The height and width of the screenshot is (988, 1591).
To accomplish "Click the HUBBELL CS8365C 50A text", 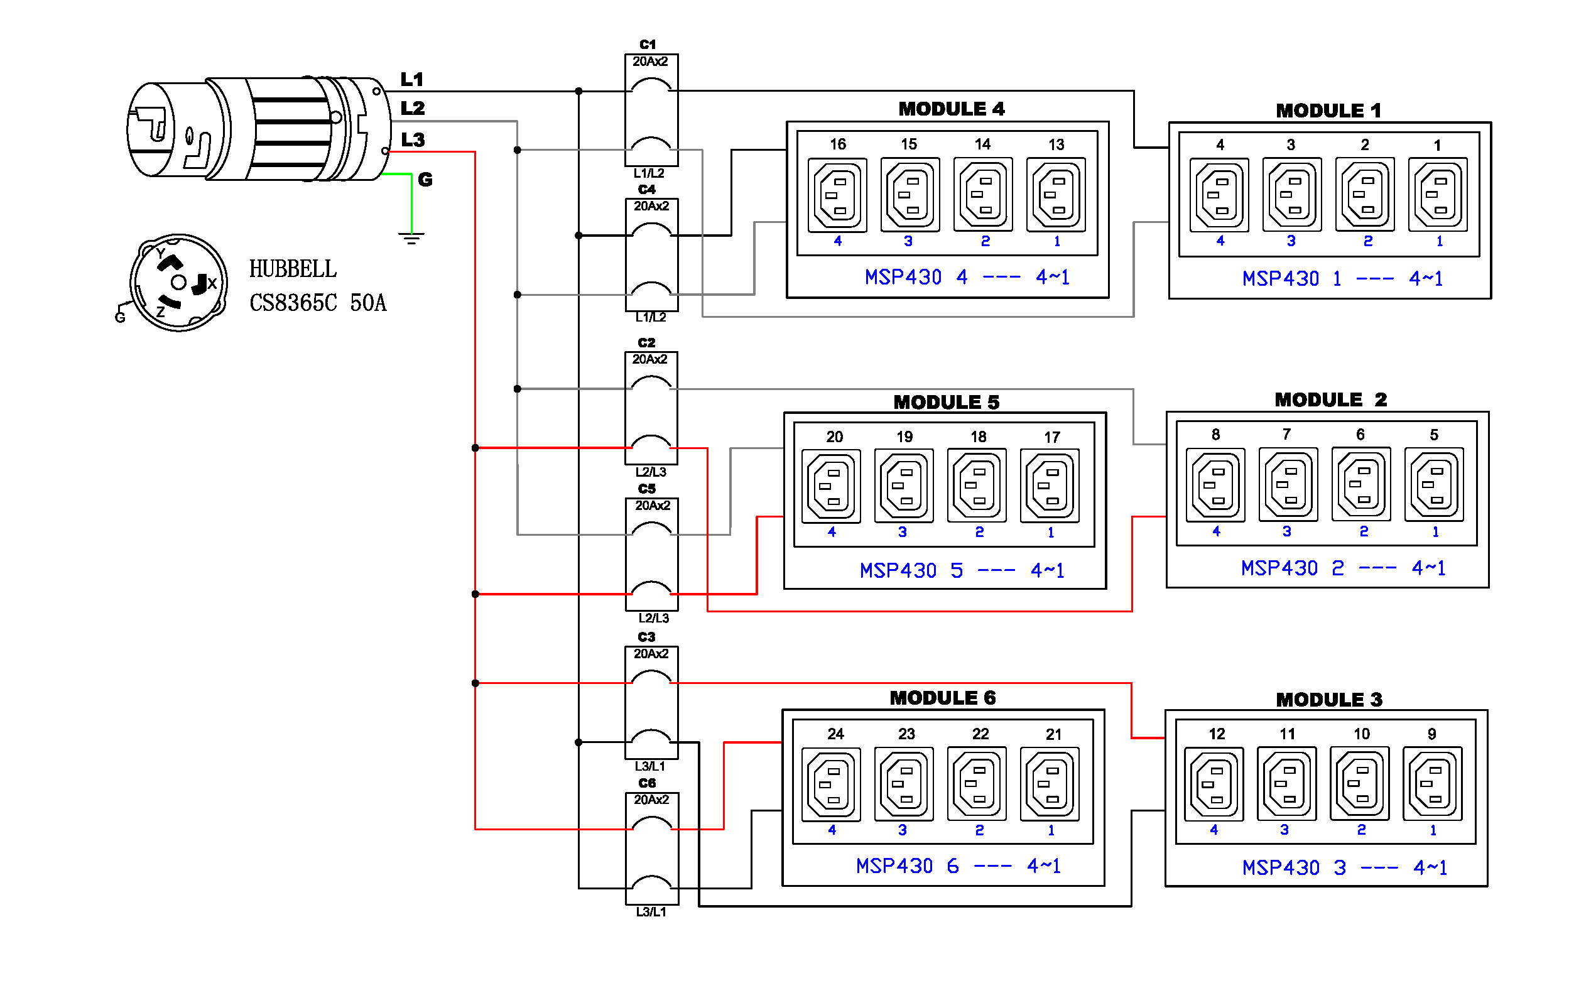I will click(318, 286).
